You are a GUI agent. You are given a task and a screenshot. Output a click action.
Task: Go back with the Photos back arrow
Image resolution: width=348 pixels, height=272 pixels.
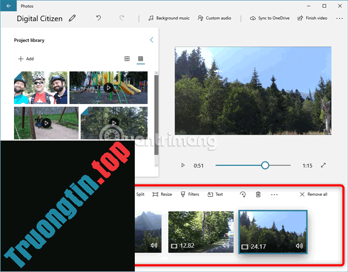pyautogui.click(x=9, y=6)
